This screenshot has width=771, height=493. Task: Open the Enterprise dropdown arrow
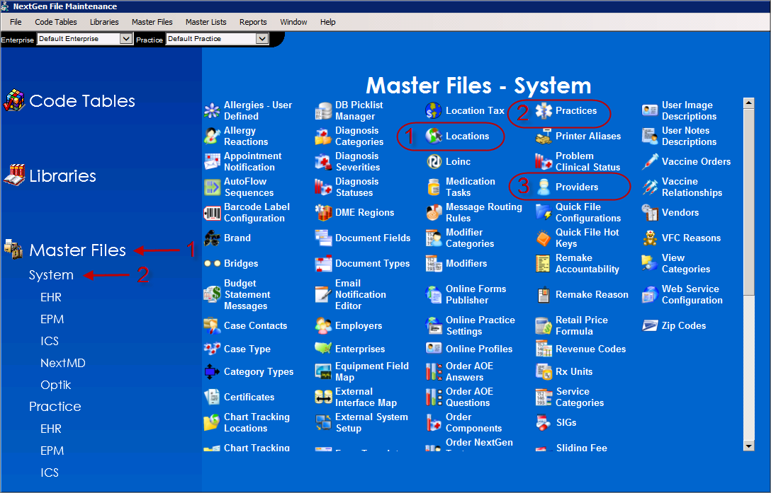pyautogui.click(x=126, y=39)
